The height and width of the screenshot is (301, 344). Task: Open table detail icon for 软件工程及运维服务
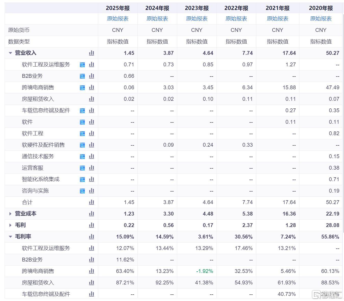point(82,65)
